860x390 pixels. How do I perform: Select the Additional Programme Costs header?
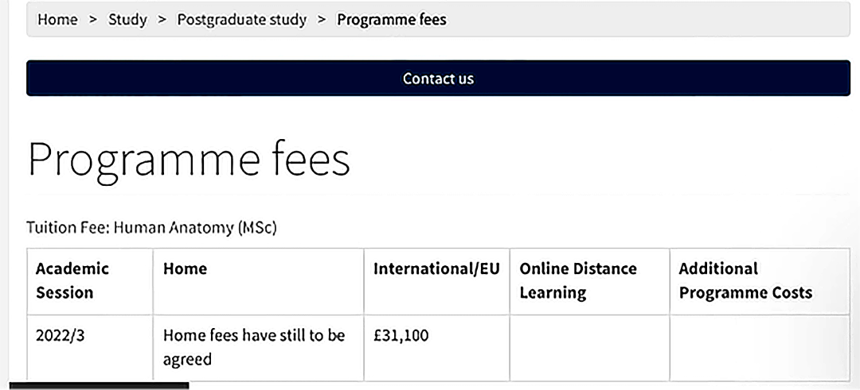tap(760, 281)
